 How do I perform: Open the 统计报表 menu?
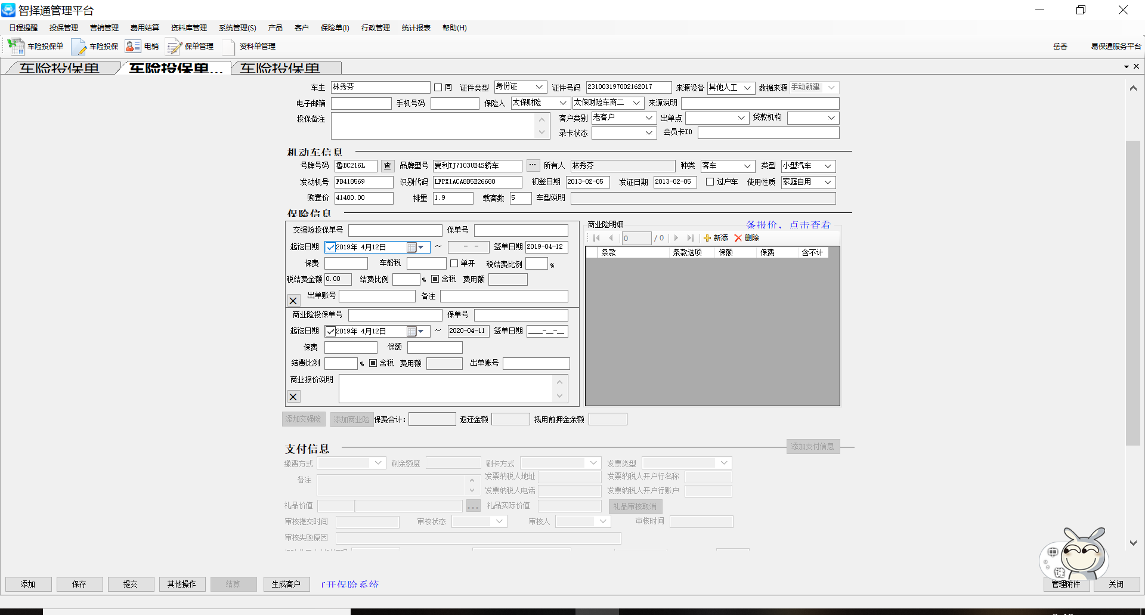416,28
